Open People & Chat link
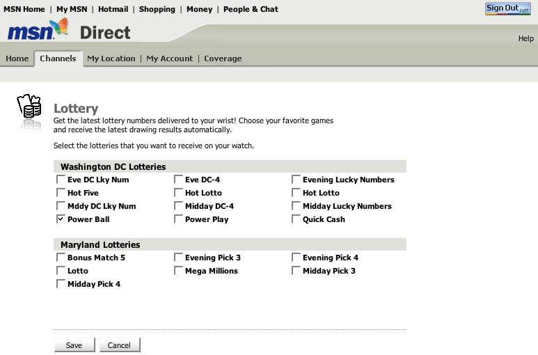 pyautogui.click(x=251, y=9)
